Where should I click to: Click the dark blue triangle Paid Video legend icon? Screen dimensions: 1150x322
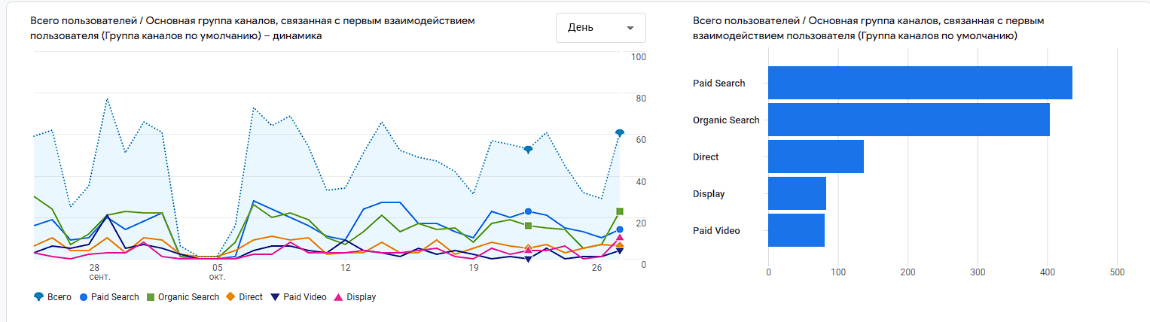coord(276,297)
